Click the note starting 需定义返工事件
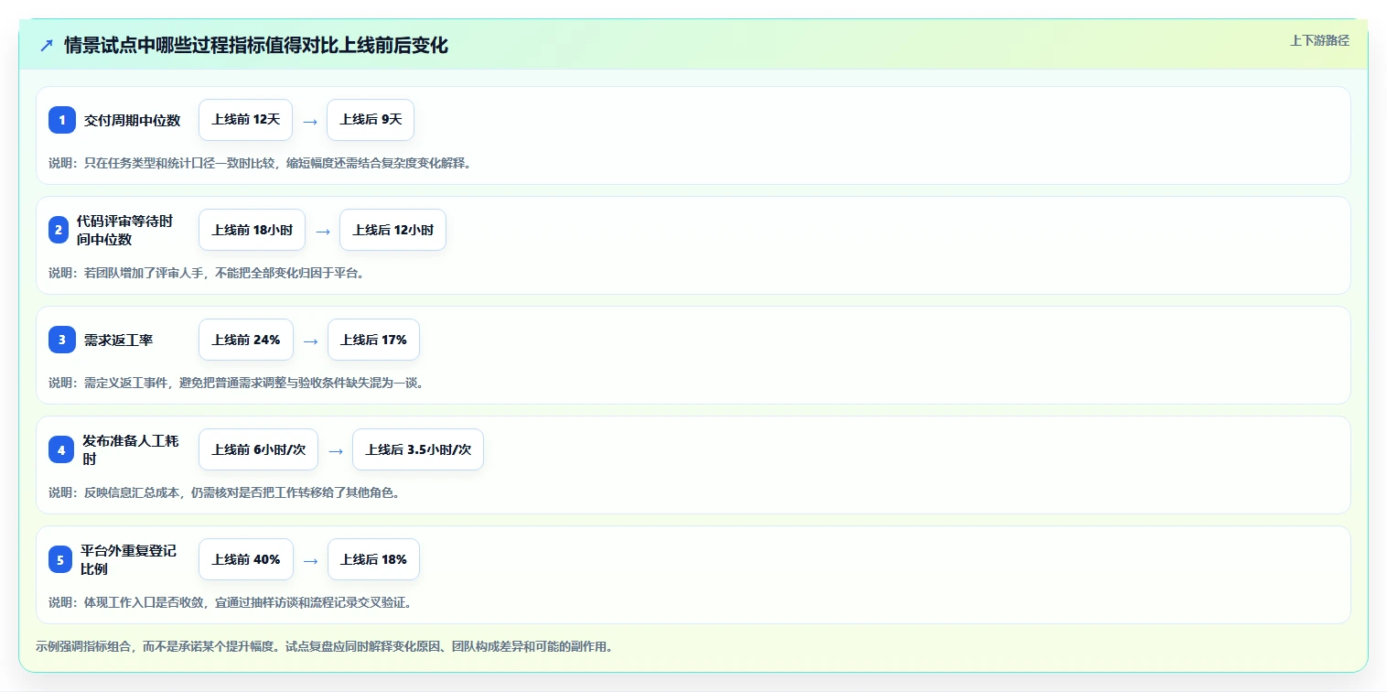 236,383
